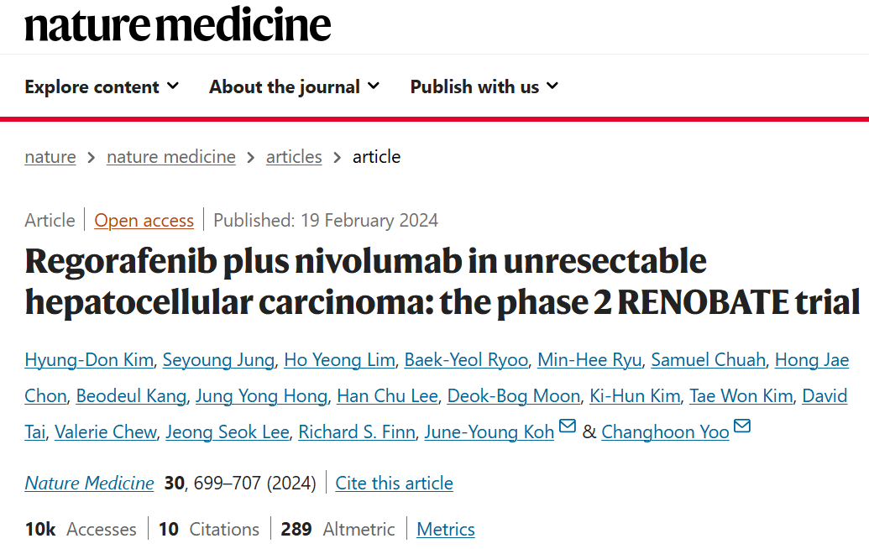Select author Richard S. Finn

pyautogui.click(x=357, y=432)
